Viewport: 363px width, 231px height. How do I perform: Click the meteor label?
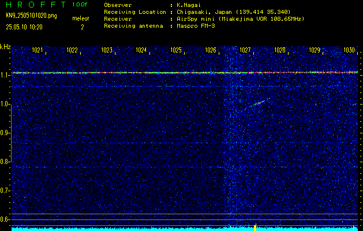pyautogui.click(x=81, y=18)
